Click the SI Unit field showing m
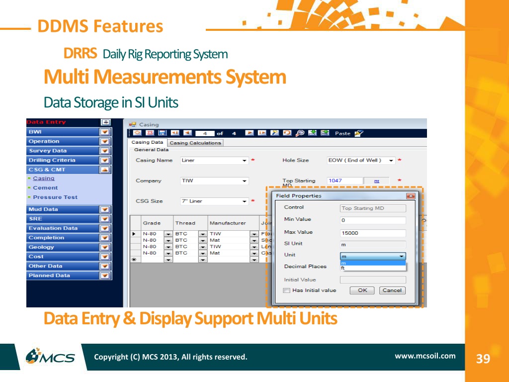Screen dimensions: 509x382 373,245
